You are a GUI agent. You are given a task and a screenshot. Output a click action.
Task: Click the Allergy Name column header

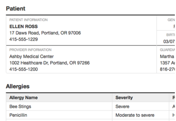pos(23,98)
